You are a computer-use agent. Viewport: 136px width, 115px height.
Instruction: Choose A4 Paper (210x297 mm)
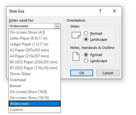coord(34,56)
